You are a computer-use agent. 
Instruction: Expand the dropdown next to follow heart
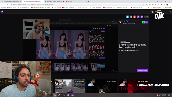[146, 22]
